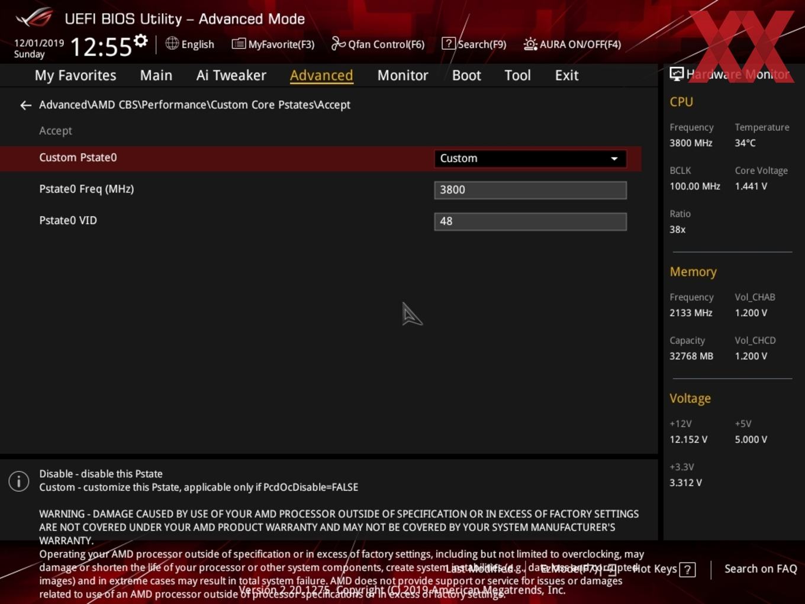
Task: Switch to the Main tab
Action: 156,75
